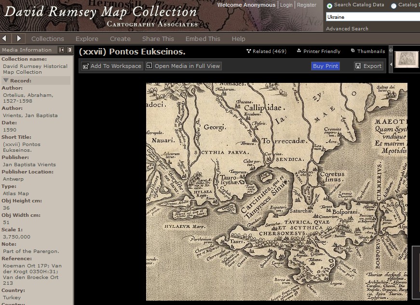Viewport: 420px width, 305px height.
Task: Show Thumbnails view
Action: click(367, 51)
